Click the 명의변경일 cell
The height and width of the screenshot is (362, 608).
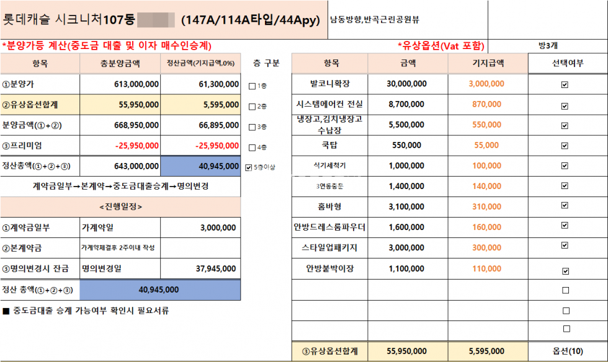click(120, 268)
